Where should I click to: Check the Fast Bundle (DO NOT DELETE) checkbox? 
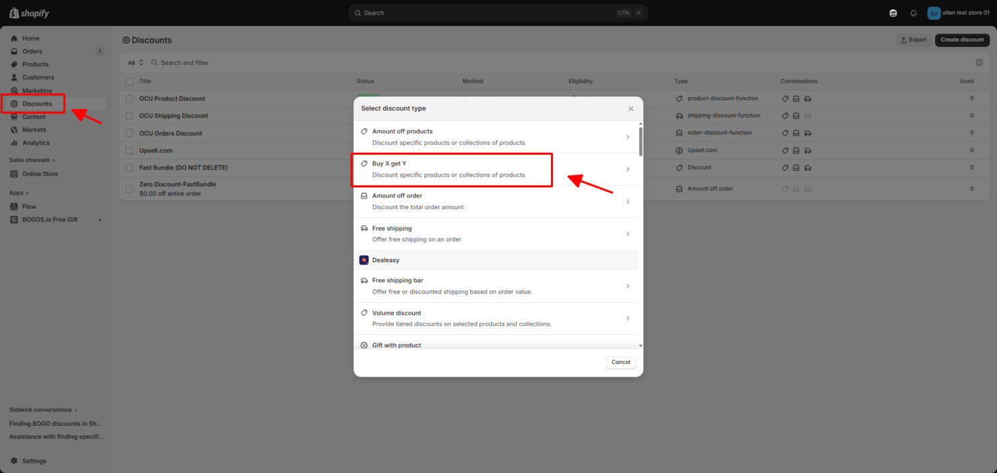pos(130,167)
